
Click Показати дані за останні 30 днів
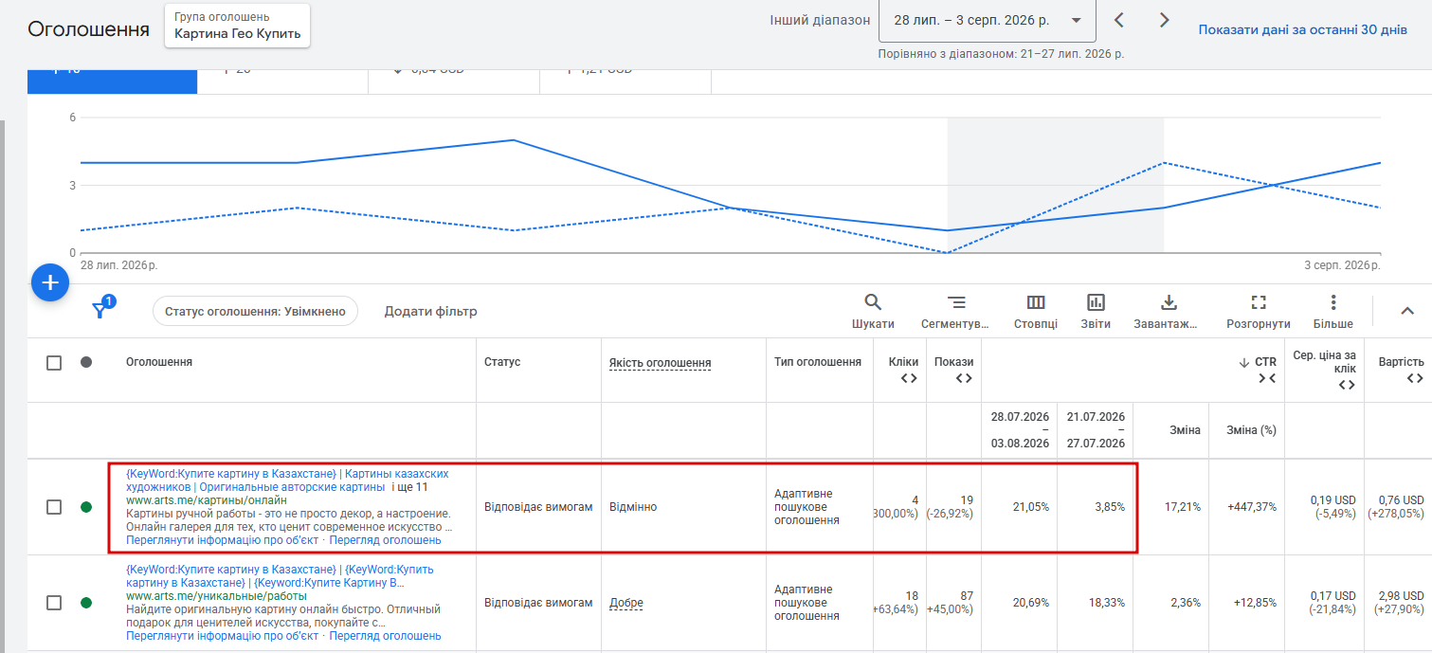1302,29
